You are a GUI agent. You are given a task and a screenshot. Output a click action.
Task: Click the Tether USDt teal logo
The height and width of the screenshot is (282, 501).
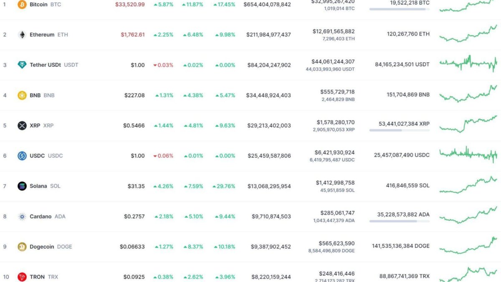pyautogui.click(x=22, y=65)
